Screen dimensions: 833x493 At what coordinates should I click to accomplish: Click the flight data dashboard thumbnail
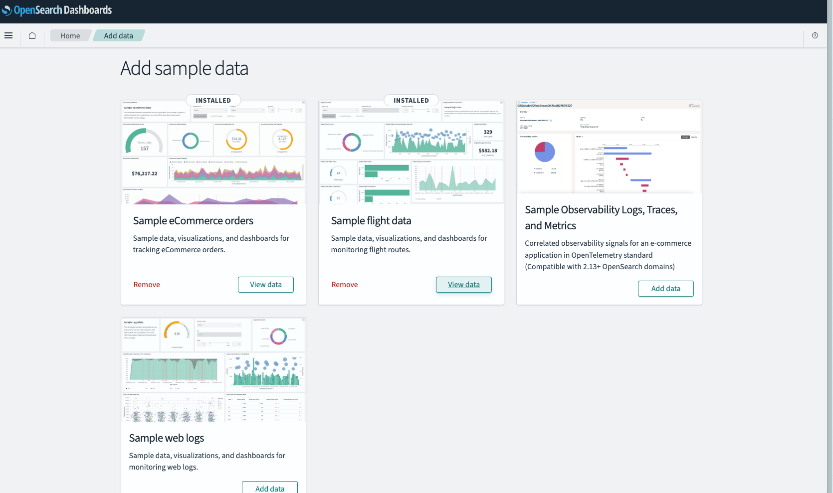(x=412, y=153)
